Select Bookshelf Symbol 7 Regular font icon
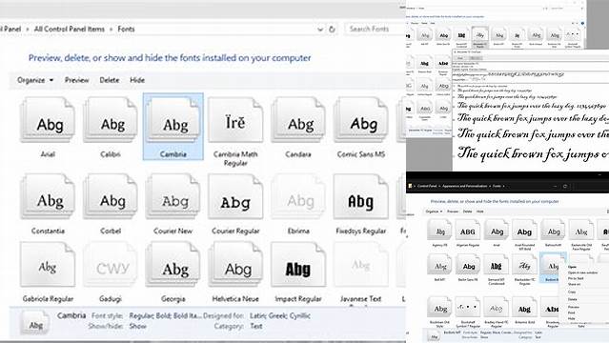The height and width of the screenshot is (343, 609). (468, 307)
